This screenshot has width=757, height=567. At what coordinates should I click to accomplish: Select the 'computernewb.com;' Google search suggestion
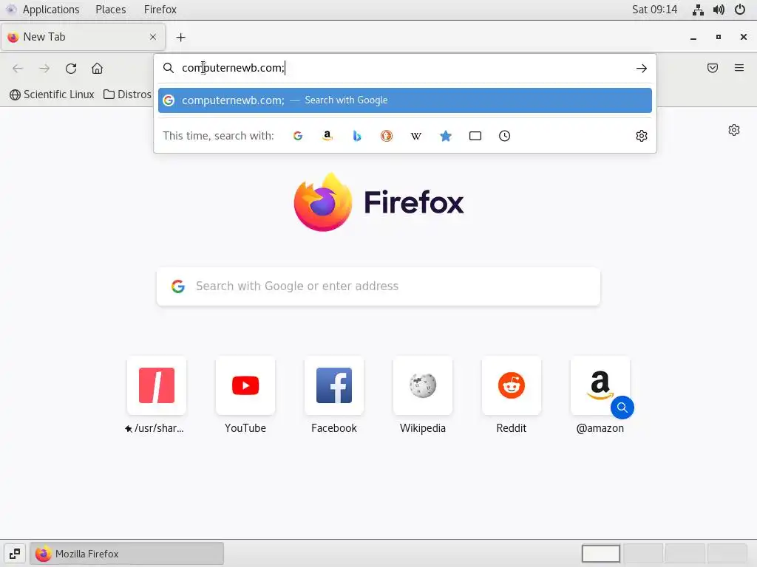(x=405, y=100)
